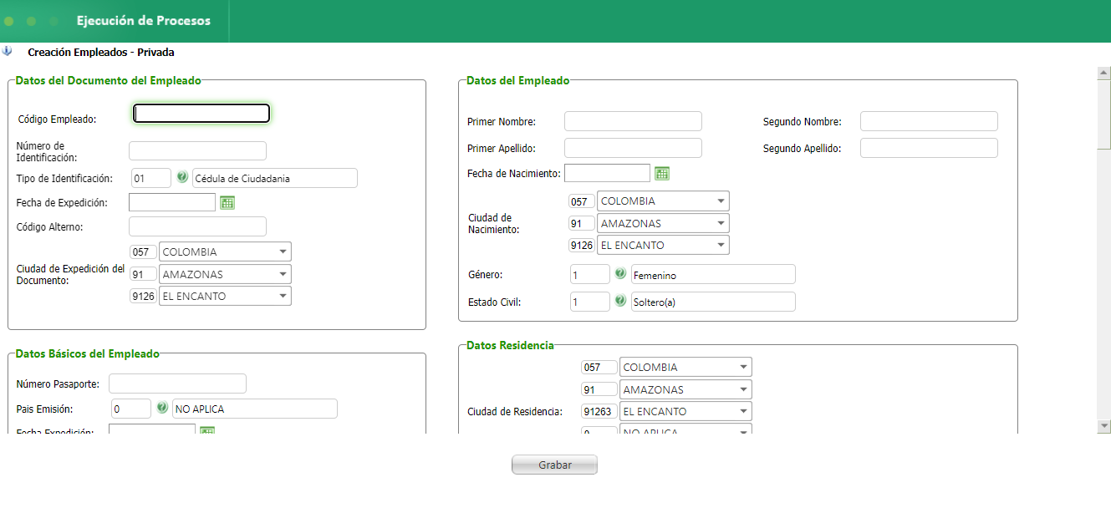Click the Género lookup help icon
Screen dimensions: 1111x508
point(620,274)
